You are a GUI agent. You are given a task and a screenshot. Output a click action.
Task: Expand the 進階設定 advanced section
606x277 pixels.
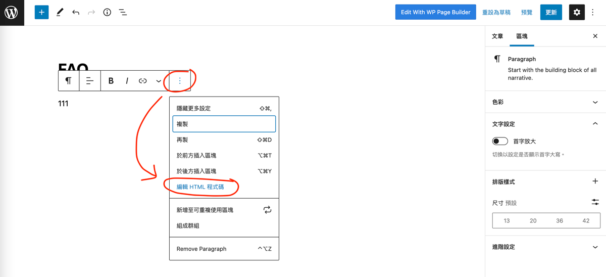point(595,247)
